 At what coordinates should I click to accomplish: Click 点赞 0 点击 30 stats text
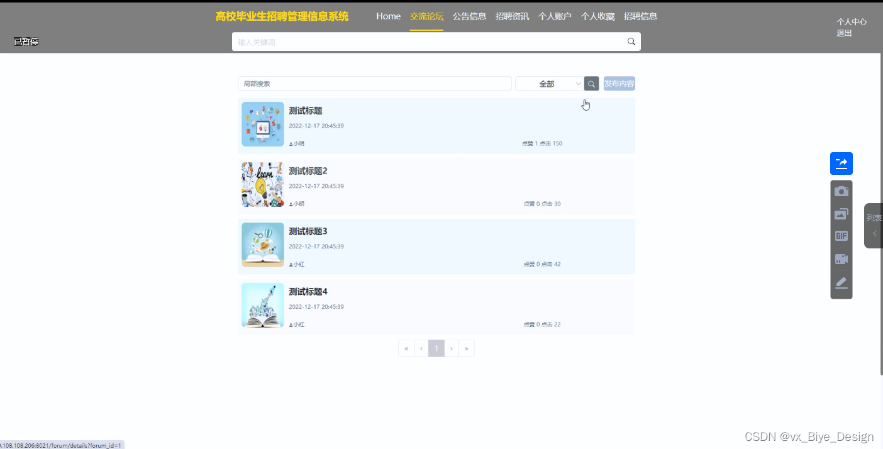[x=542, y=204]
